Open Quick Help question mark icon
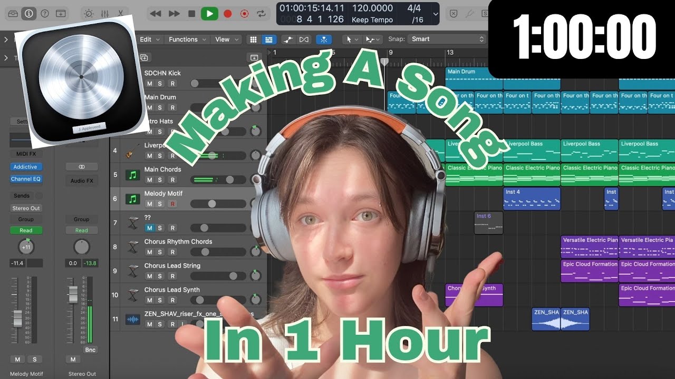The image size is (675, 379). [44, 14]
